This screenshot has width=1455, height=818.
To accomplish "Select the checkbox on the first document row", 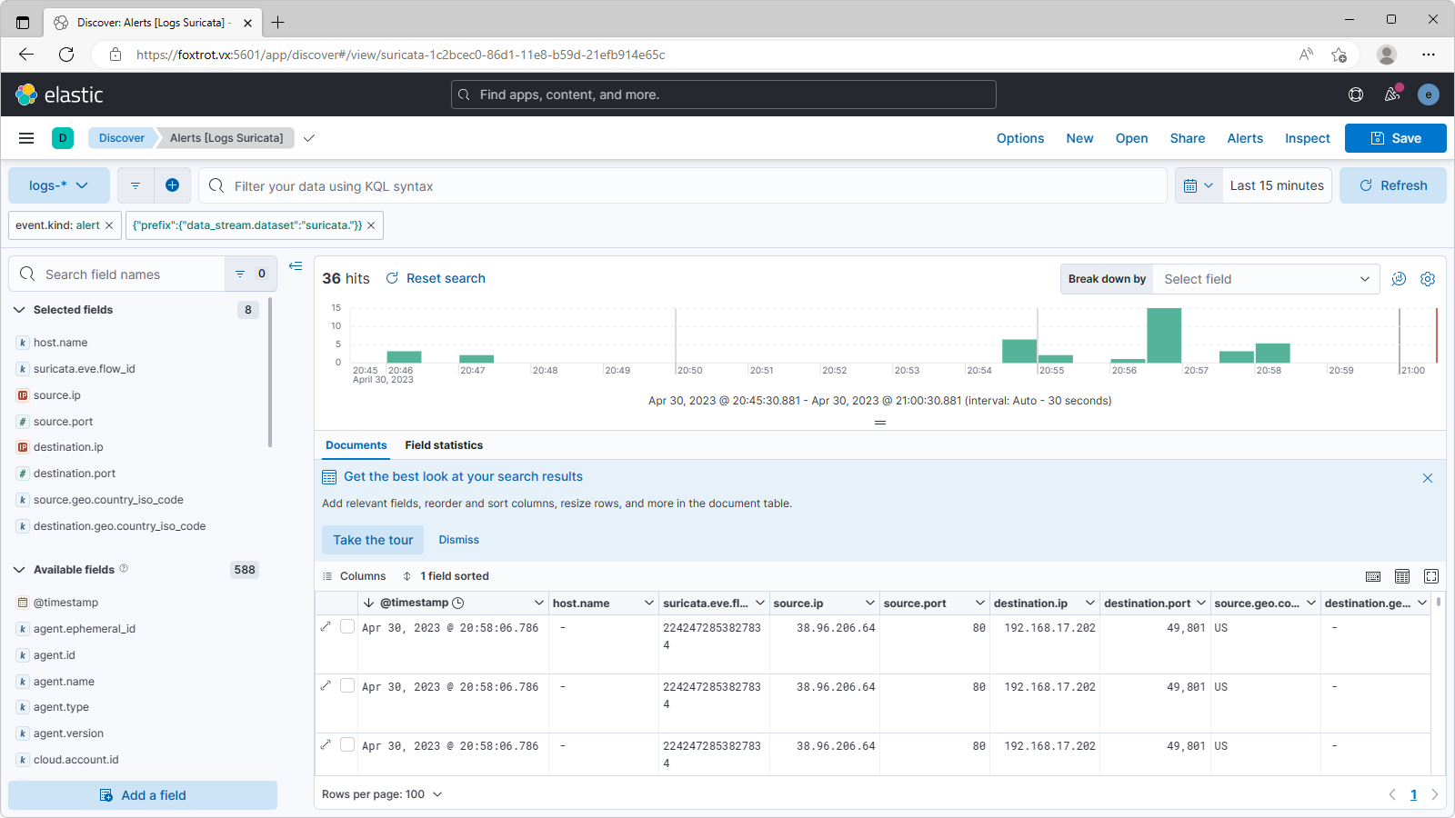I will coord(347,626).
